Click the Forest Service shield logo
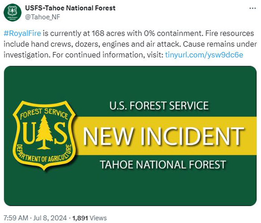This screenshot has height=223, width=261. coord(44,136)
